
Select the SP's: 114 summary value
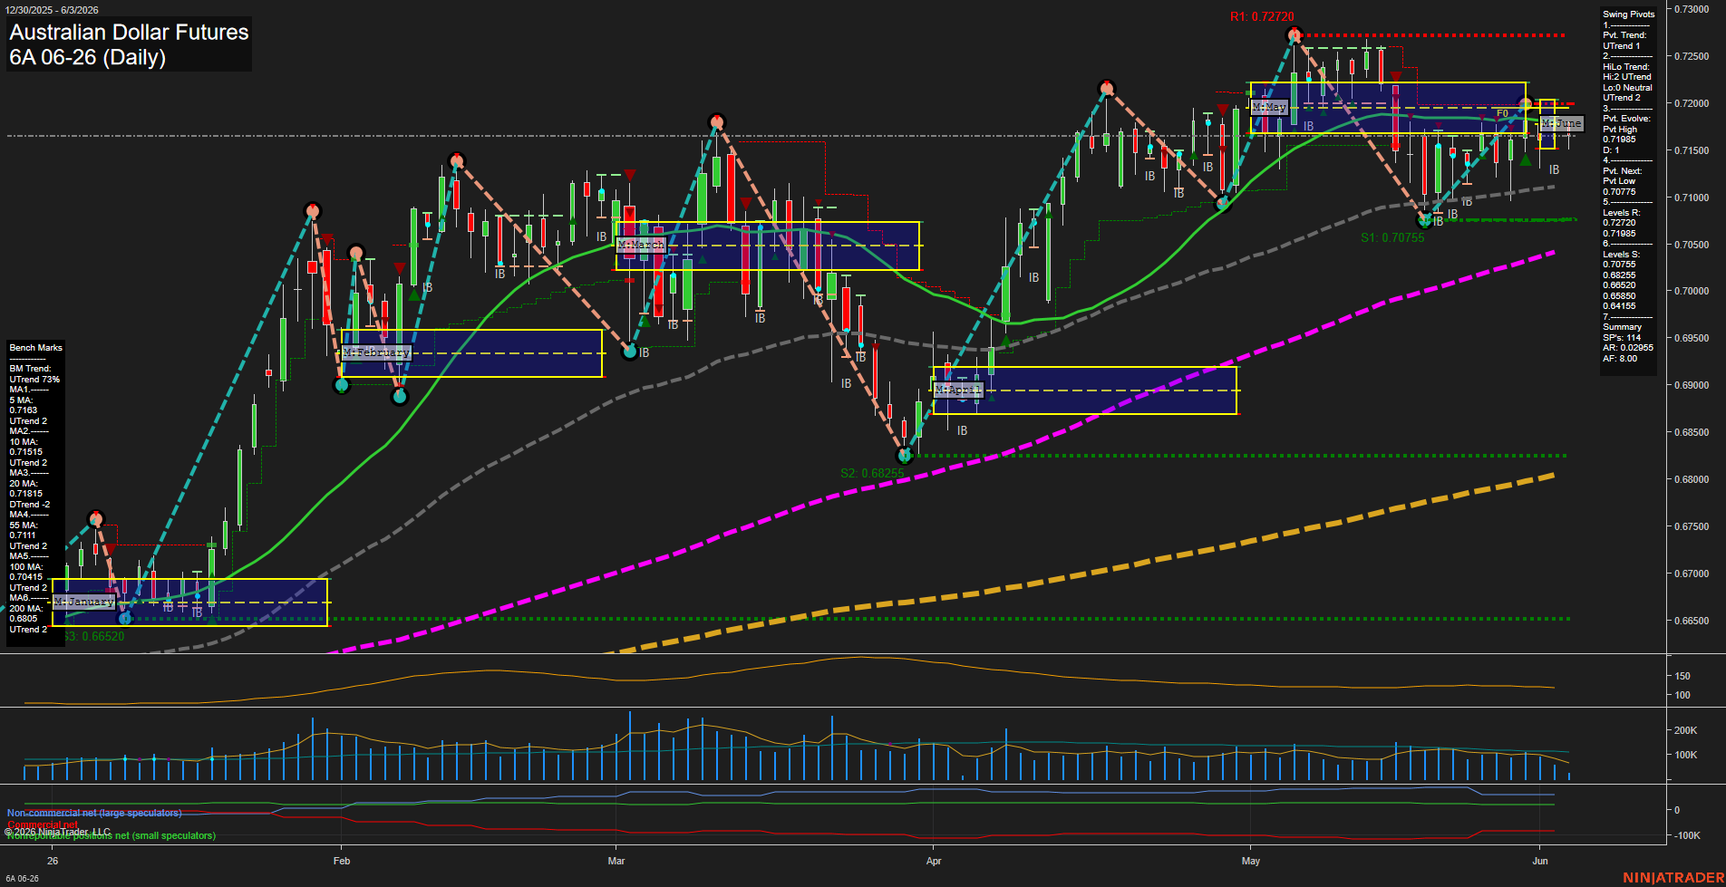[1622, 338]
